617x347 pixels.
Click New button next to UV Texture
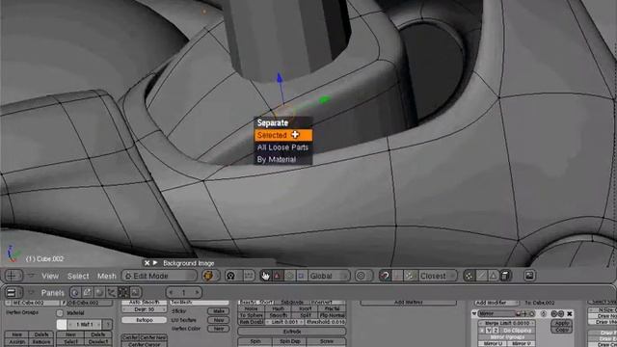[219, 320]
